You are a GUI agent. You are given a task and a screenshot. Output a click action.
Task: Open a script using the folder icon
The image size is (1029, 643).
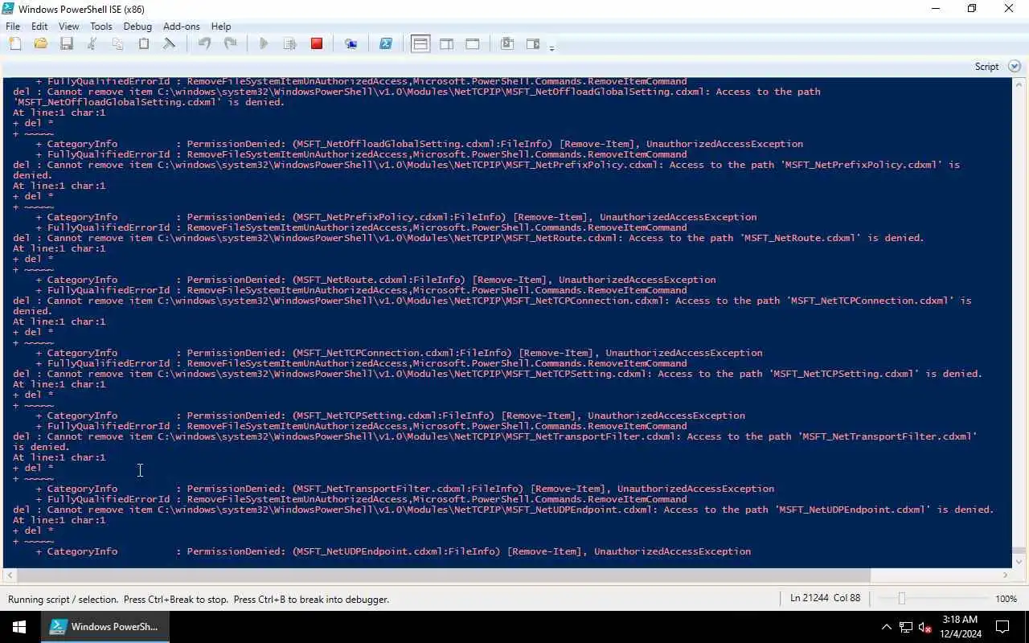[x=40, y=44]
